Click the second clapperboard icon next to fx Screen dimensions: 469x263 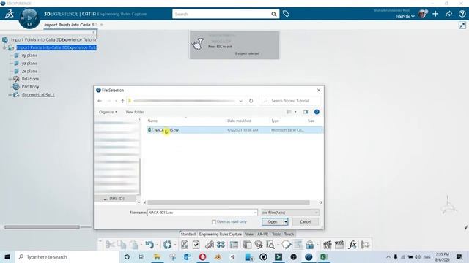click(339, 245)
